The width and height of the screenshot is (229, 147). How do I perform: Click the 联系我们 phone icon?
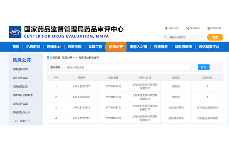tap(188, 28)
